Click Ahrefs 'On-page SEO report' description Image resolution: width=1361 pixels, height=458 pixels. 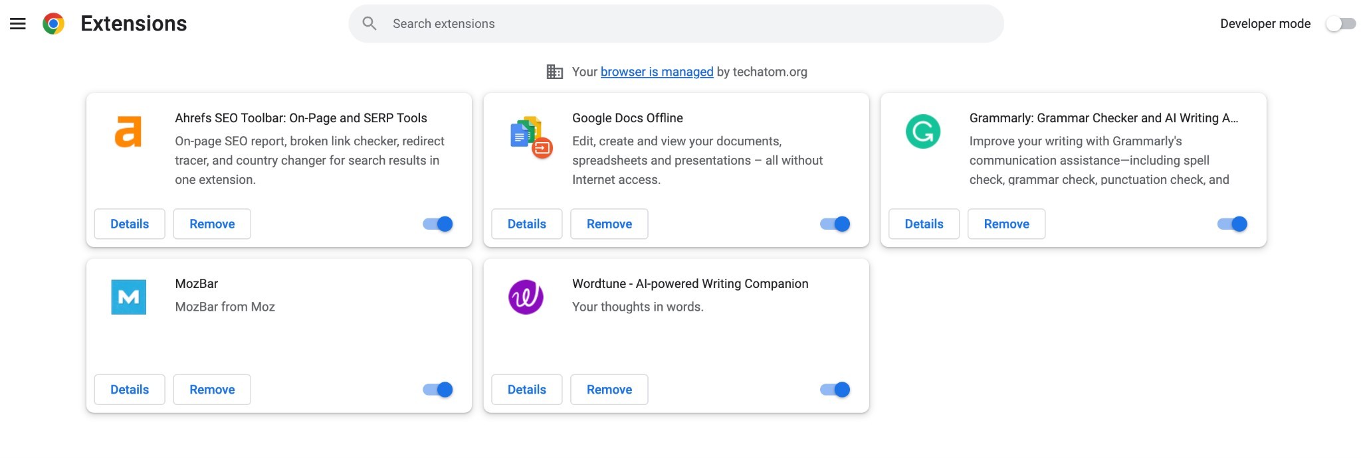(310, 161)
